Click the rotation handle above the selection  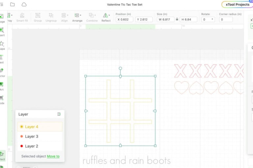pyautogui.click(x=120, y=68)
